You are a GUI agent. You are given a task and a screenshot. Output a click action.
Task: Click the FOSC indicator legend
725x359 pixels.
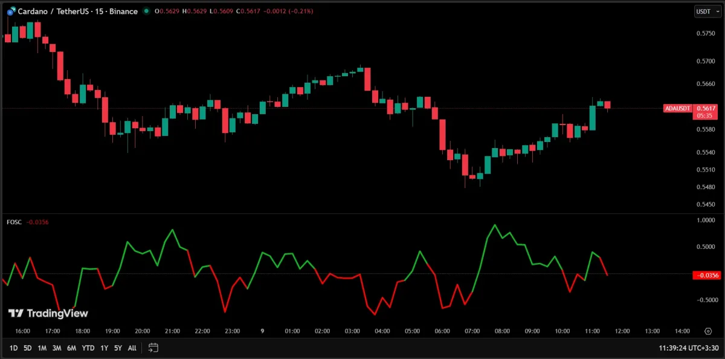pos(14,222)
